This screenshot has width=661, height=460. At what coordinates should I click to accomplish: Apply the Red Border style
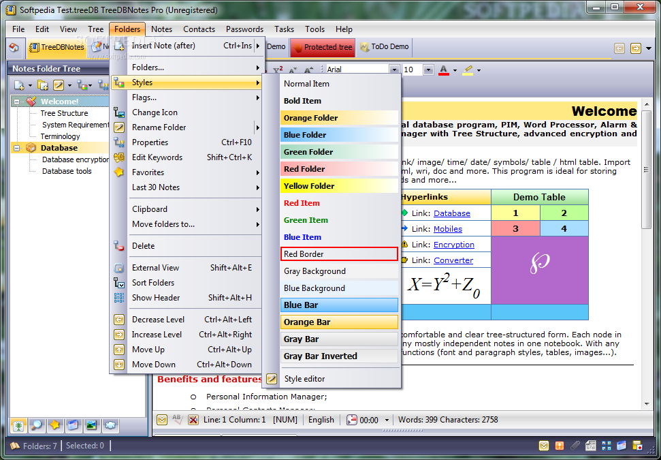point(340,254)
